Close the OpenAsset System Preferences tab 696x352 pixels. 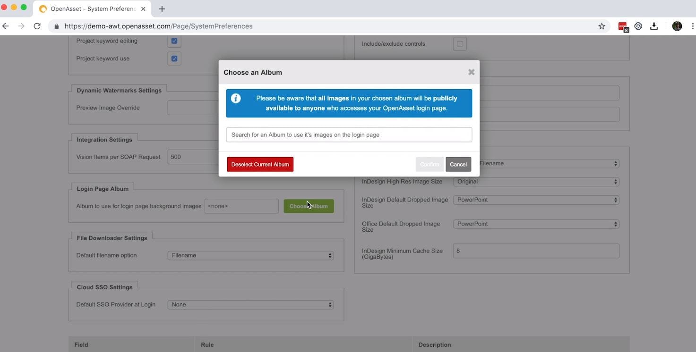[143, 9]
